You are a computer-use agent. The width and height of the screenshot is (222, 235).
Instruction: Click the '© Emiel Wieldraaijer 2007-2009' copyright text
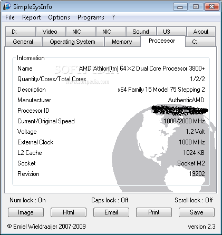[x=46, y=227]
